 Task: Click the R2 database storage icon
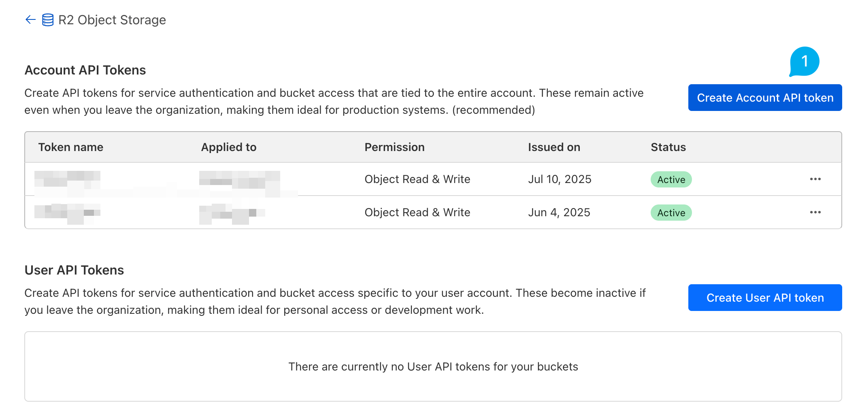48,20
